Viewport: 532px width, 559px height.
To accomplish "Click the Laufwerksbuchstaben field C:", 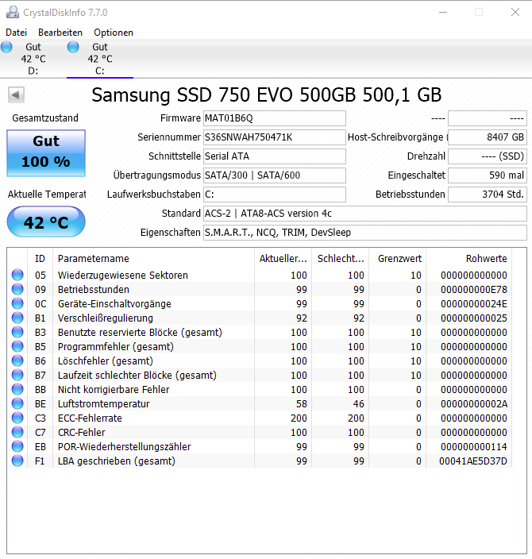I will click(x=275, y=195).
